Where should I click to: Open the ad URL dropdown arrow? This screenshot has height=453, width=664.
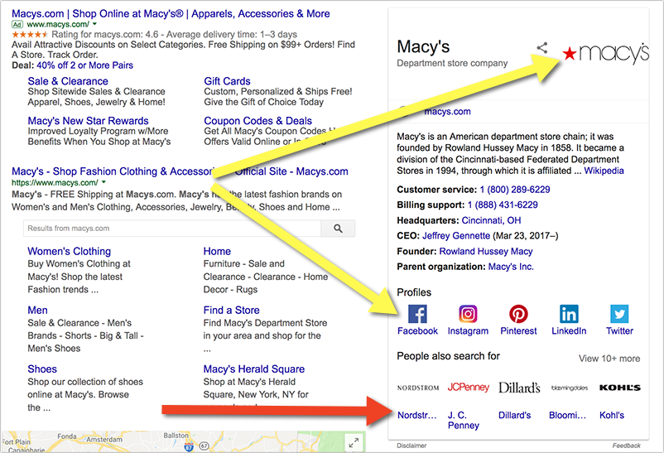point(95,25)
